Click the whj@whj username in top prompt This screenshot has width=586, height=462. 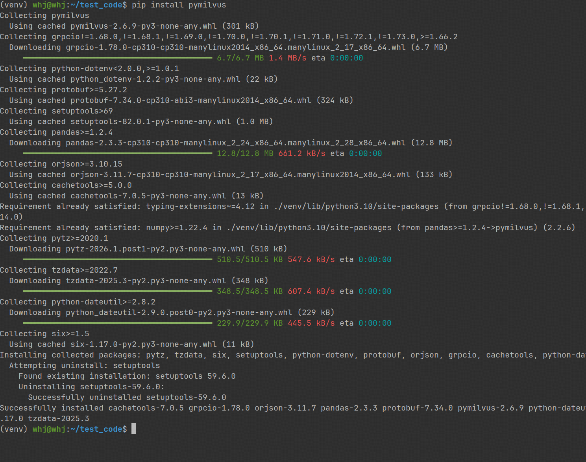49,5
